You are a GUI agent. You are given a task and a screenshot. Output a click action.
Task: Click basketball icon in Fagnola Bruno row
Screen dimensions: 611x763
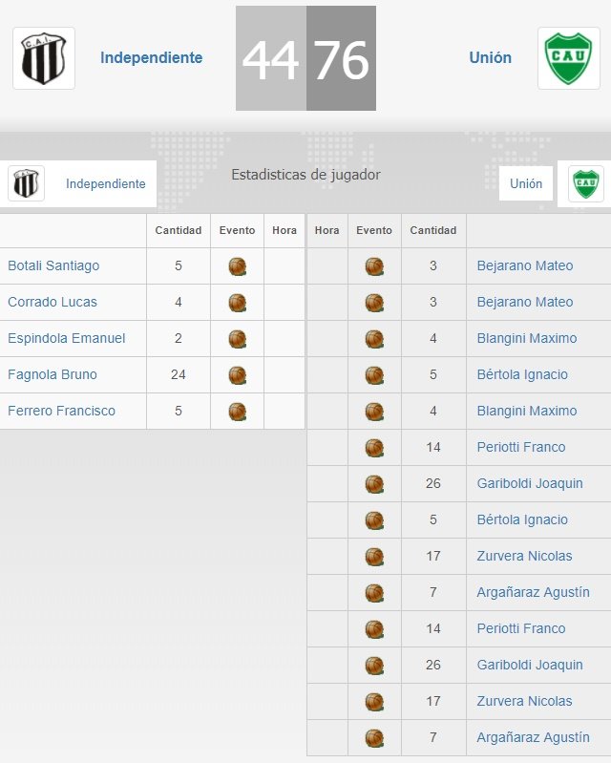238,374
